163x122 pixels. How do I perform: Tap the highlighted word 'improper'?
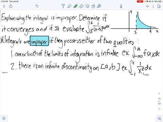[x=39, y=41]
